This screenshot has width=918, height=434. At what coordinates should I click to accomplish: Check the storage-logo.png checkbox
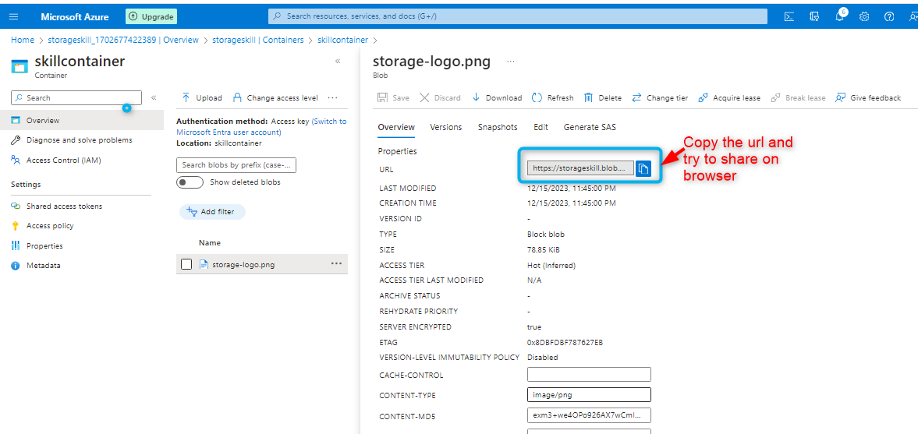(x=186, y=264)
